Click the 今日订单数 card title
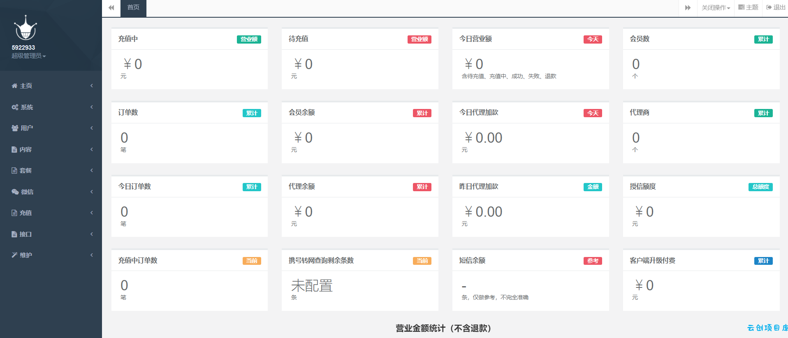This screenshot has height=338, width=788. pos(134,187)
